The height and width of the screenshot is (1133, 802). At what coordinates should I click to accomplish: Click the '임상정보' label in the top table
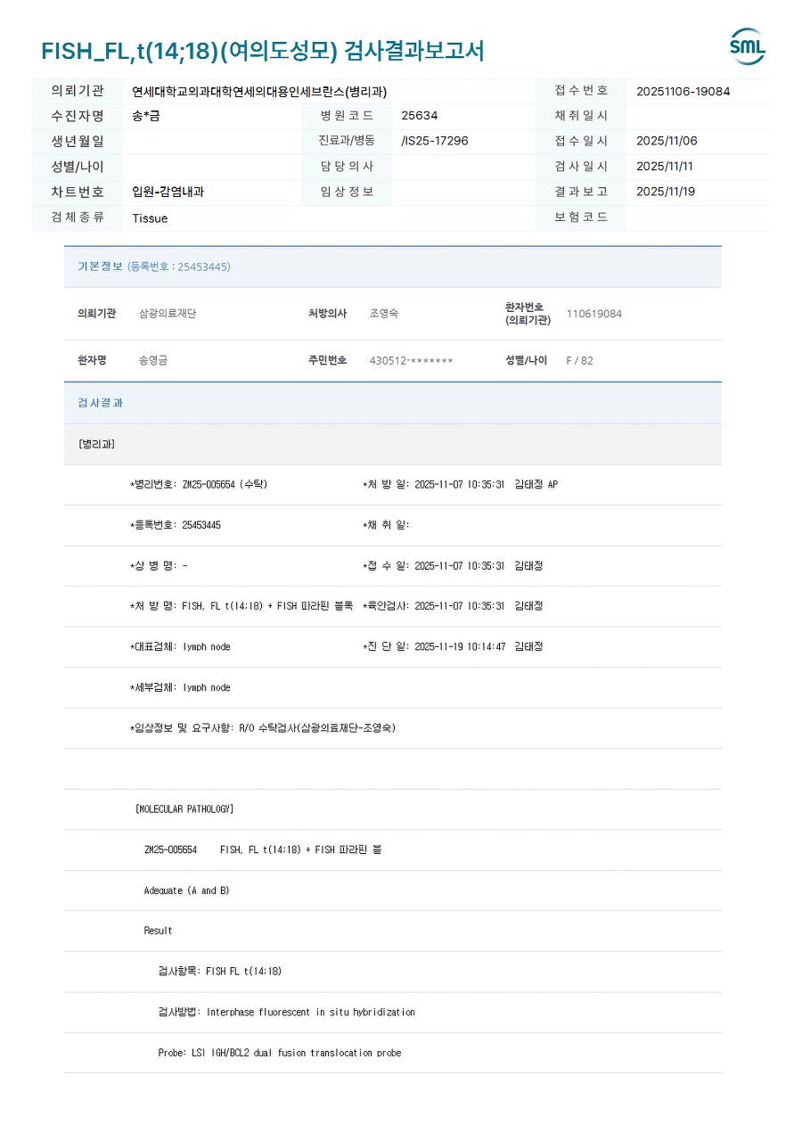pos(348,192)
